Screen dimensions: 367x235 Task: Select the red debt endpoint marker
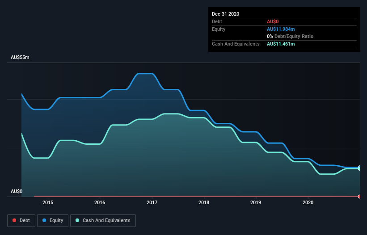click(x=359, y=197)
